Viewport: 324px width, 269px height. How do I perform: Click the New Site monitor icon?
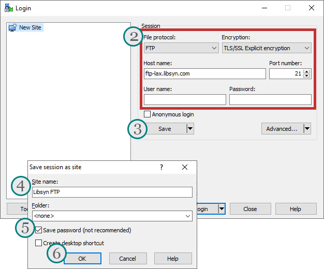12,27
